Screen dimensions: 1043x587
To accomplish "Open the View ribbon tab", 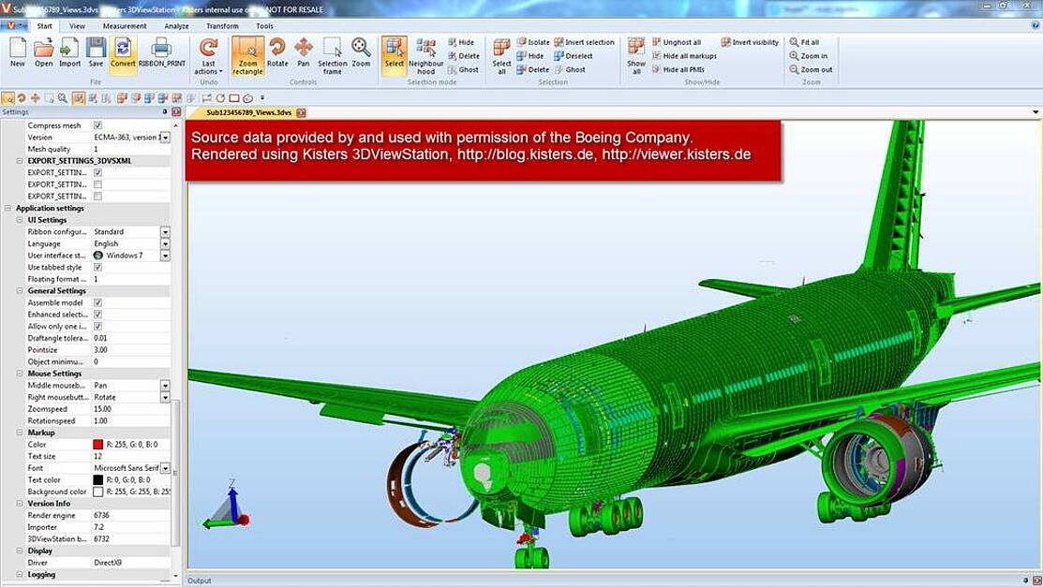I will coord(77,26).
